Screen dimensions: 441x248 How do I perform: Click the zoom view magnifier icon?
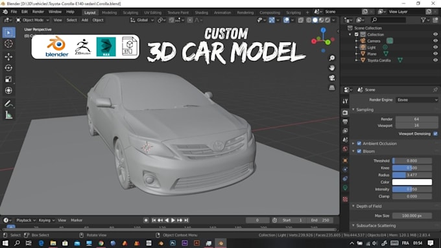point(332,58)
